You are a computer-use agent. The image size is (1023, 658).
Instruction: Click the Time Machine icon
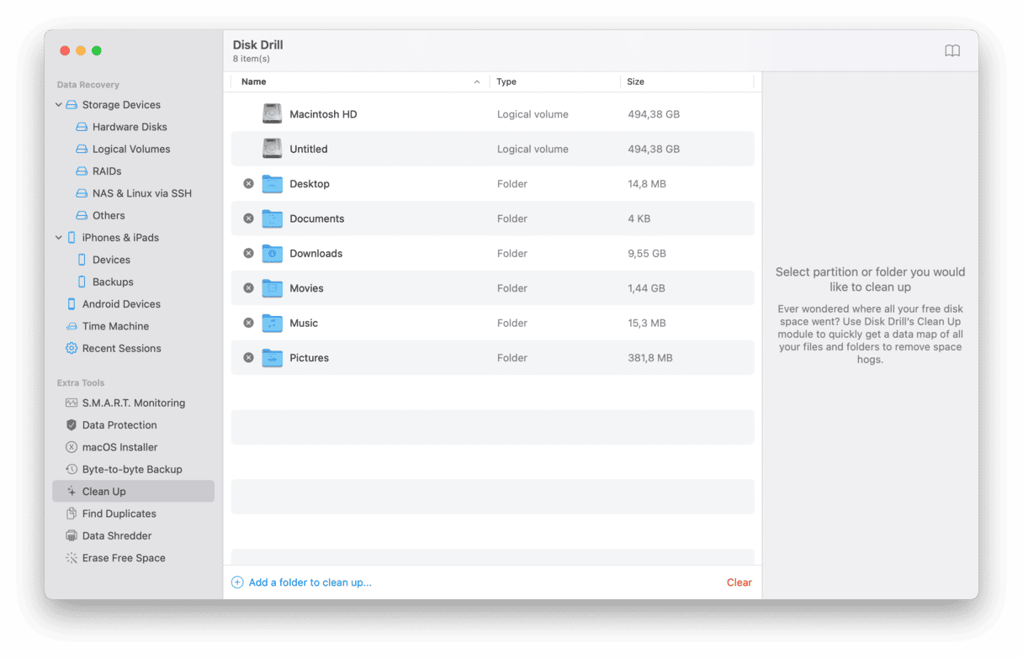72,326
